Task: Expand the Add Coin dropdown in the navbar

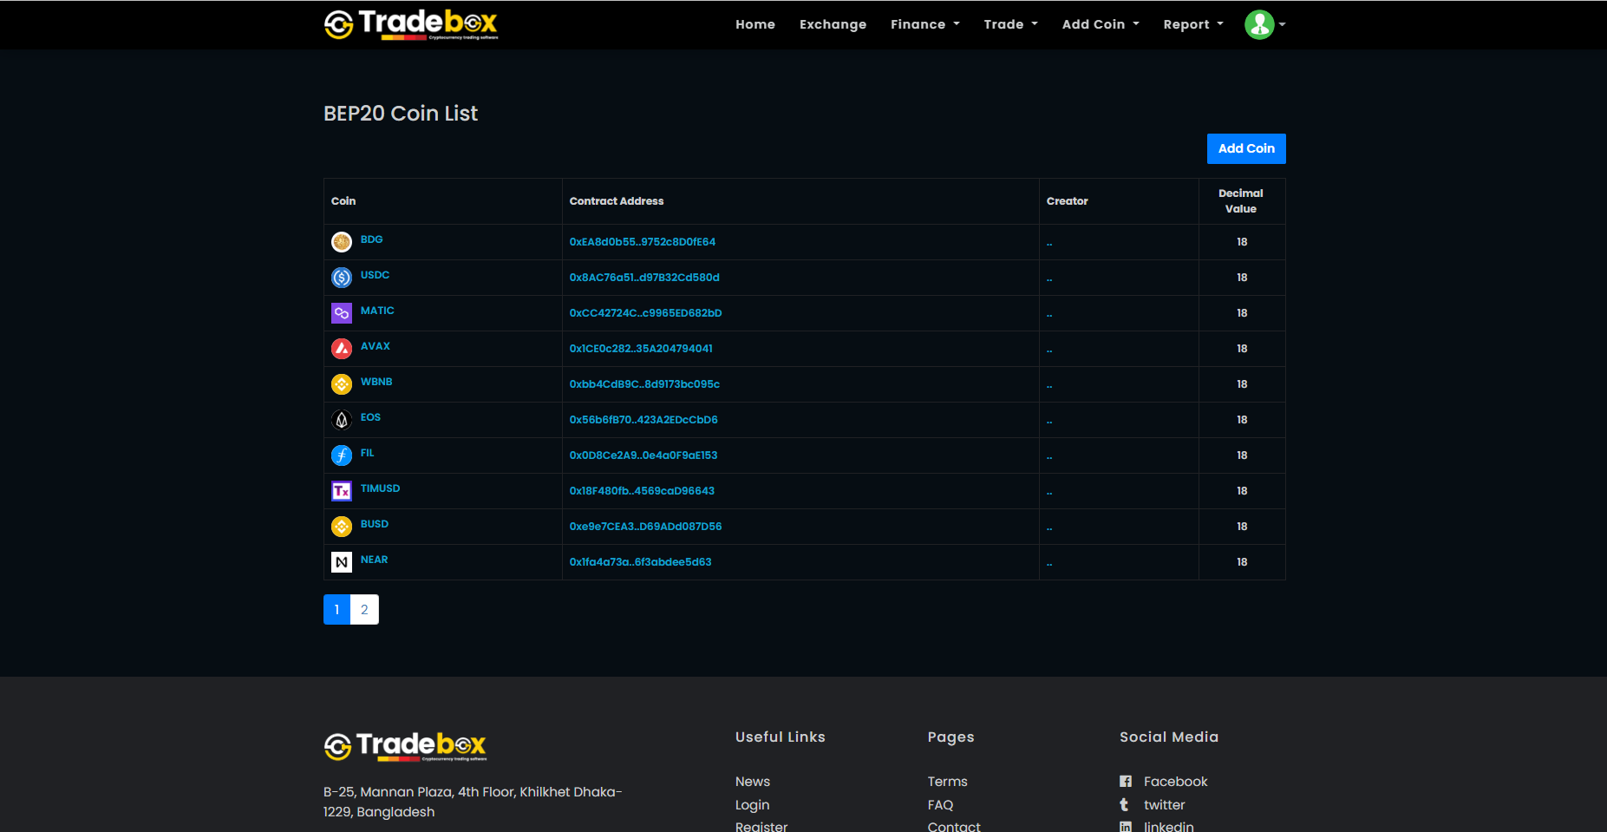Action: [x=1101, y=24]
